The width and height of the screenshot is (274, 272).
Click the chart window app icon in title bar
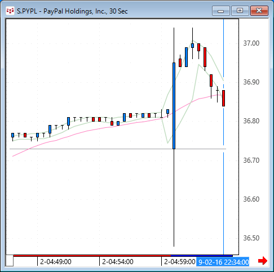[x=10, y=11]
